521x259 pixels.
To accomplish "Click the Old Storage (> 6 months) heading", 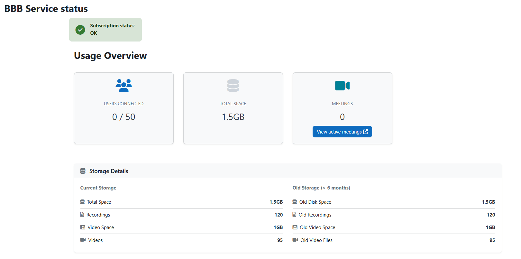I will tap(321, 188).
